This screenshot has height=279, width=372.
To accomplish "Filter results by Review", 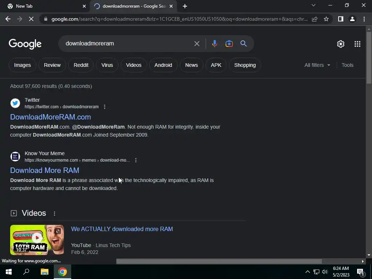I will click(52, 65).
